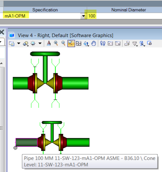Click the Specification column header
The width and height of the screenshot is (162, 172).
45,10
